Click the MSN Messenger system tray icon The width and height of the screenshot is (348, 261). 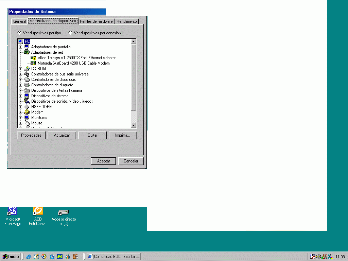(x=330, y=257)
